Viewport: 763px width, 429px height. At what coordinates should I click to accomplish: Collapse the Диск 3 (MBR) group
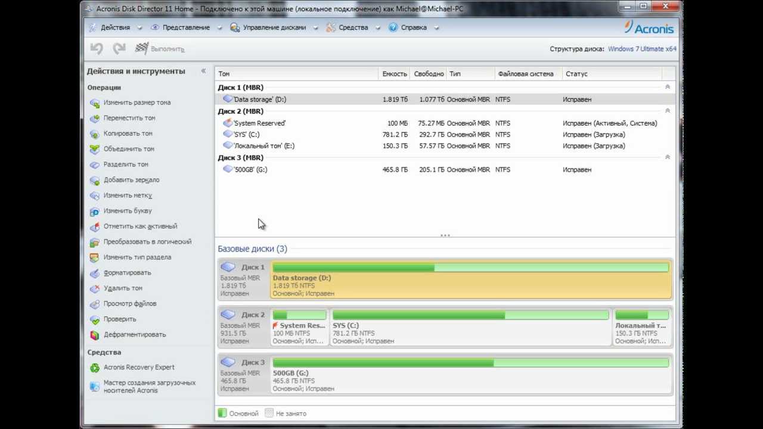pyautogui.click(x=667, y=157)
